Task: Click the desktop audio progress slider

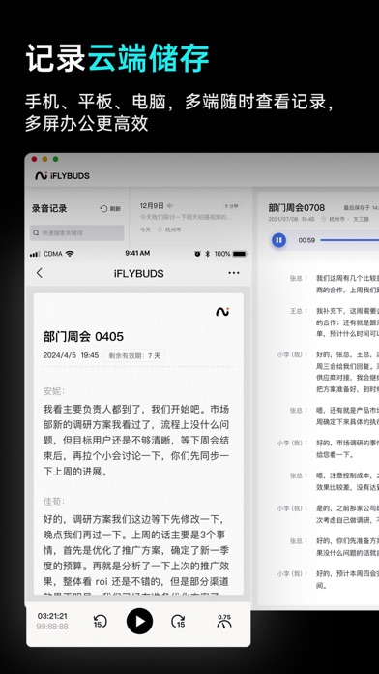Action: (x=349, y=240)
